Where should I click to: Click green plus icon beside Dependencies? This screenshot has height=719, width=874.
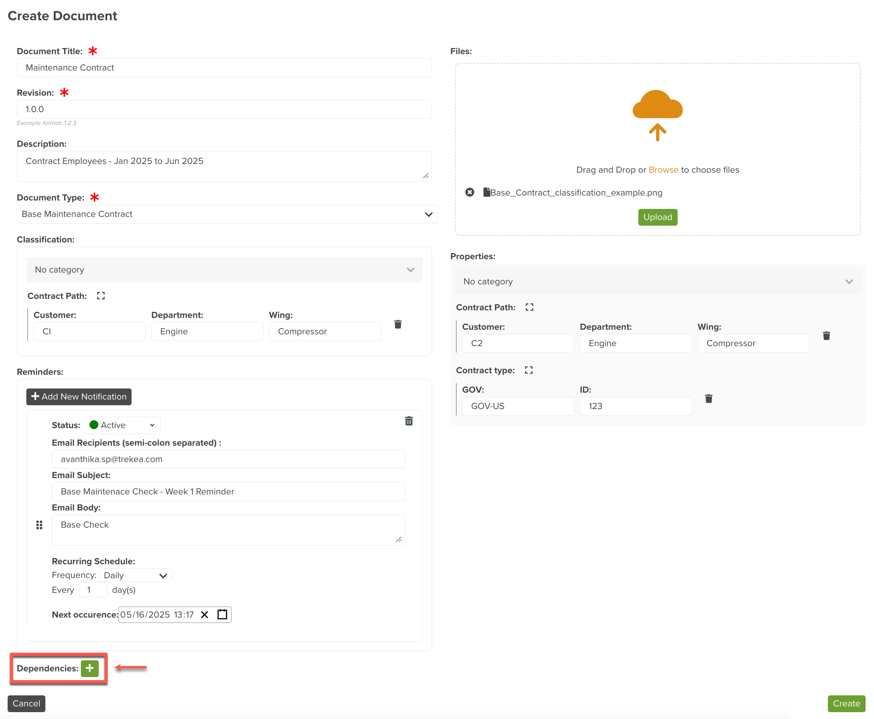pyautogui.click(x=90, y=668)
